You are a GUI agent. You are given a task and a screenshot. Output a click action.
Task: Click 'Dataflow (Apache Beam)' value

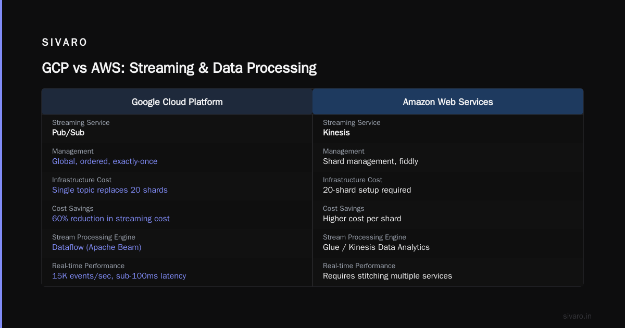pyautogui.click(x=97, y=247)
